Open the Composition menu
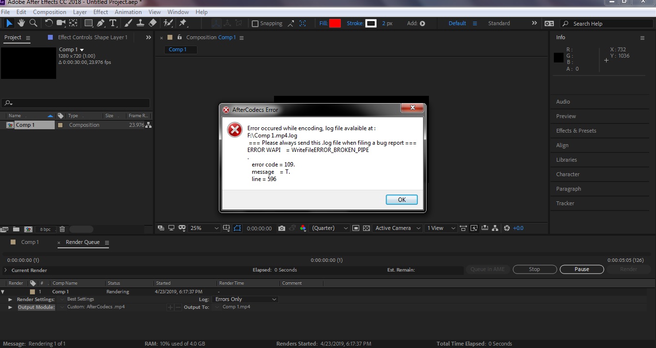The width and height of the screenshot is (656, 348). coord(49,12)
